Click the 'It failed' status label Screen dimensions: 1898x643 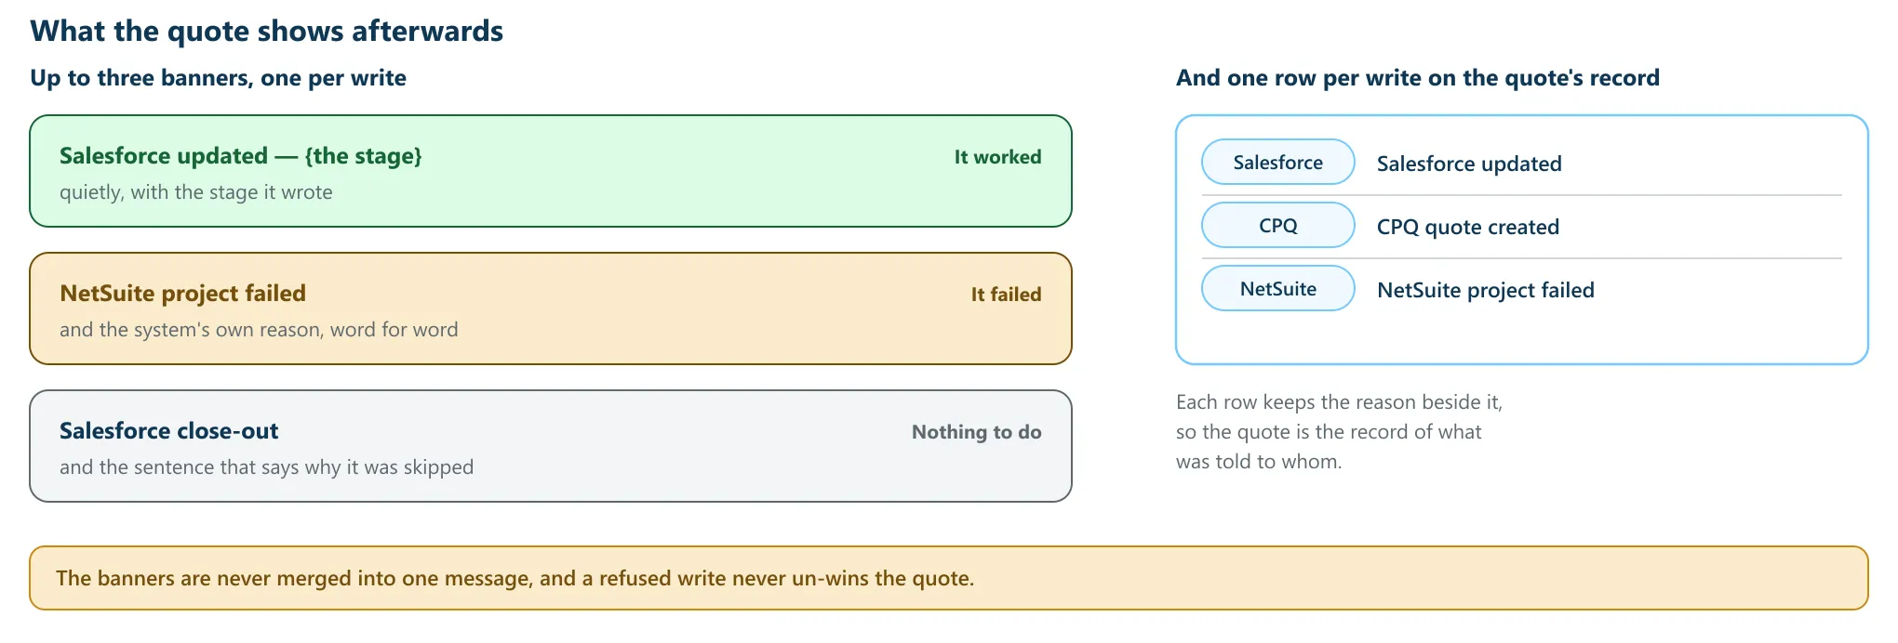click(1006, 295)
